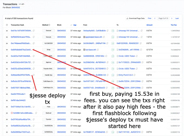Open transaction hash 0x86f6dbdb876a23e60

pos(21,50)
